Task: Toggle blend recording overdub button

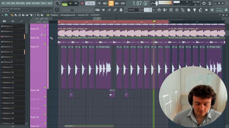Action: (117, 3)
